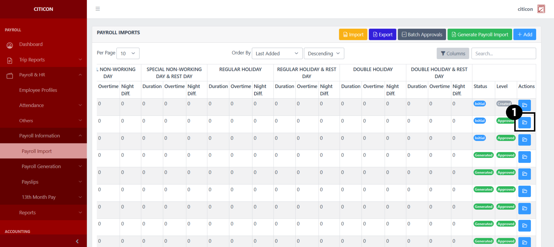This screenshot has height=247, width=554.
Task: Open folder action in first table row
Action: pos(524,105)
